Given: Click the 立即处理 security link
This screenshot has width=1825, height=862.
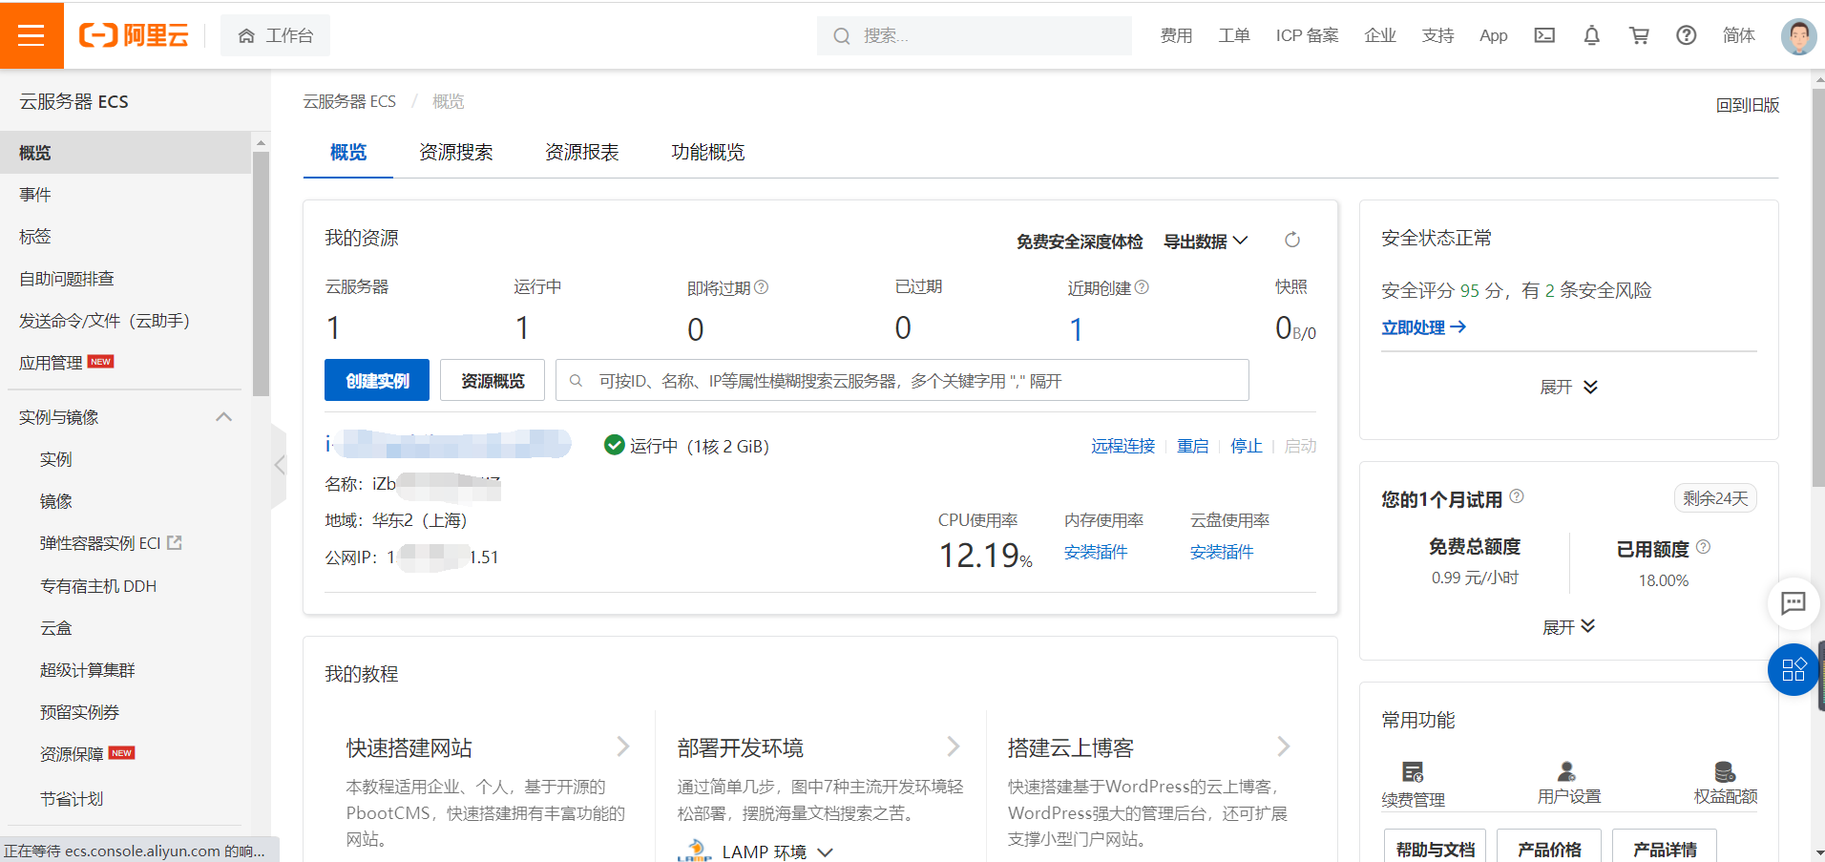Looking at the screenshot, I should tap(1424, 327).
